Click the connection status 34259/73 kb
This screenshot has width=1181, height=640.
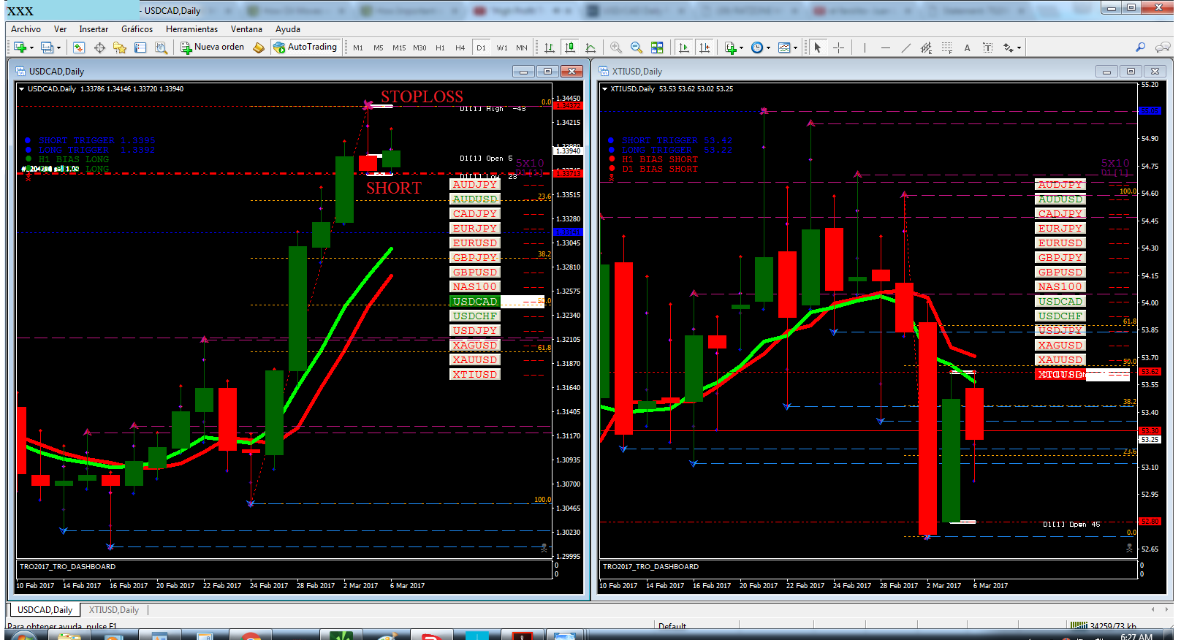point(1104,625)
